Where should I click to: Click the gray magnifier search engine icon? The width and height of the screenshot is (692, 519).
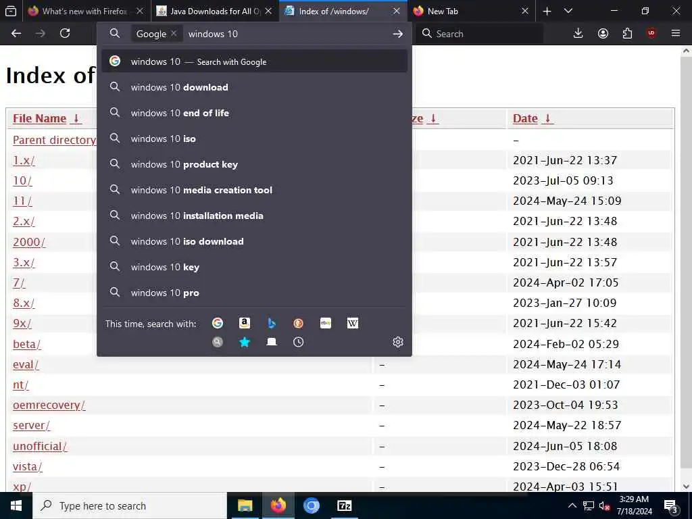click(x=217, y=342)
